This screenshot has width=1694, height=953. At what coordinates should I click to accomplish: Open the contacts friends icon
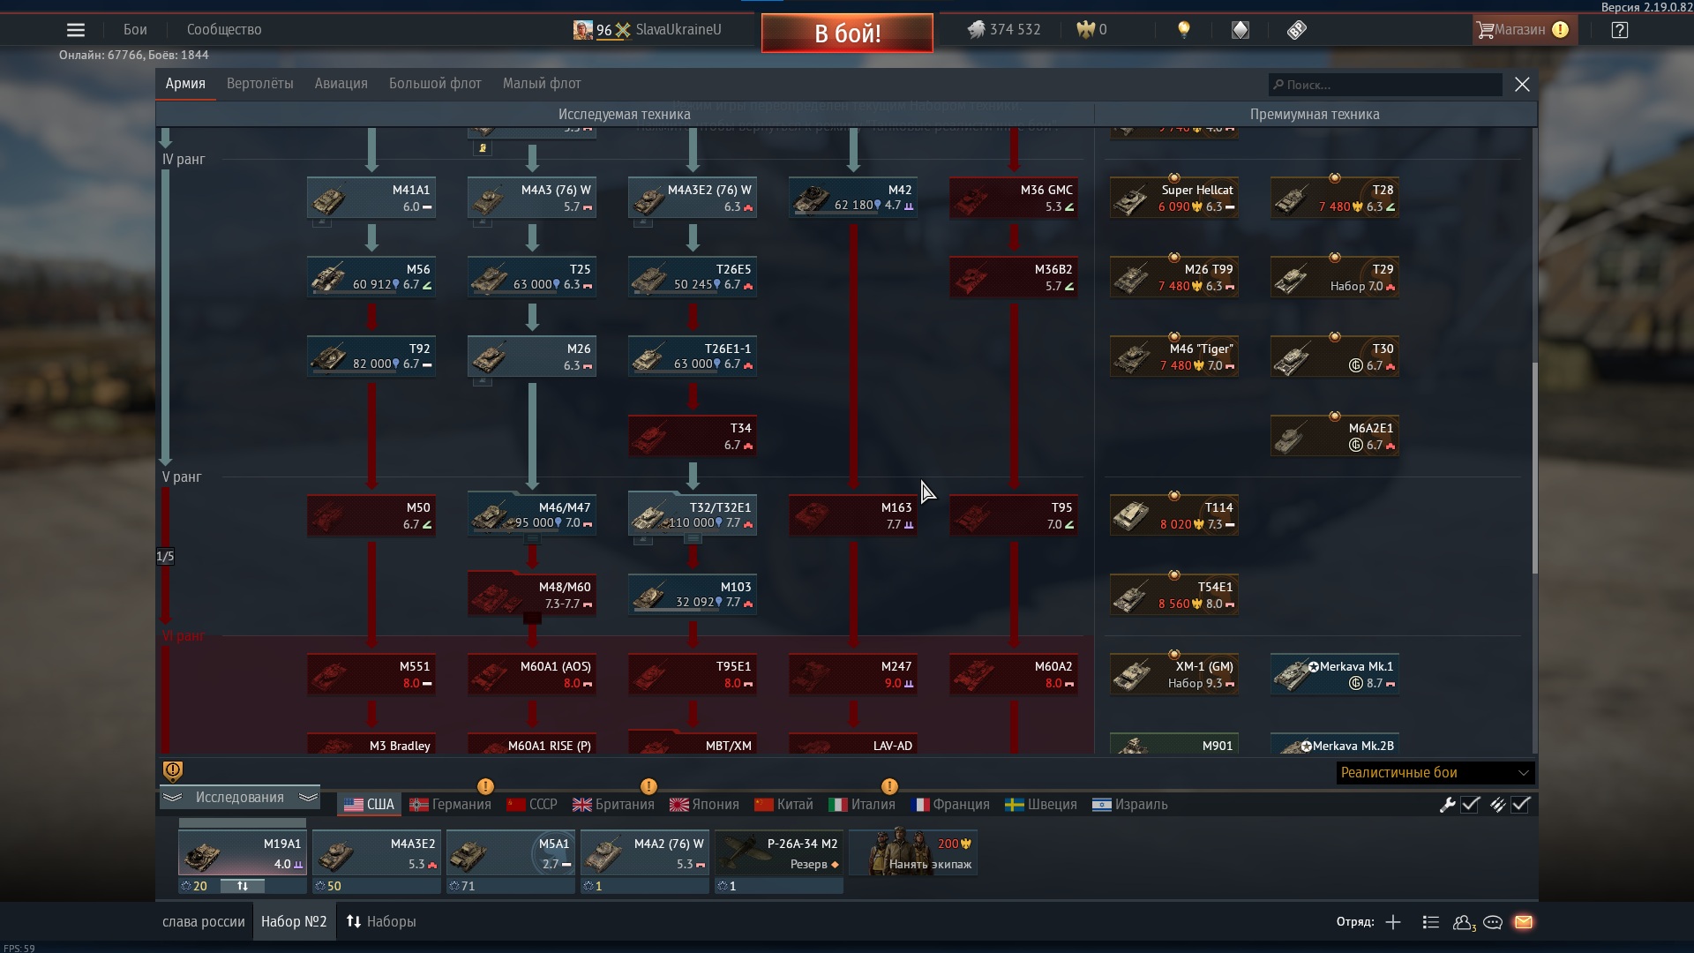click(x=1464, y=922)
